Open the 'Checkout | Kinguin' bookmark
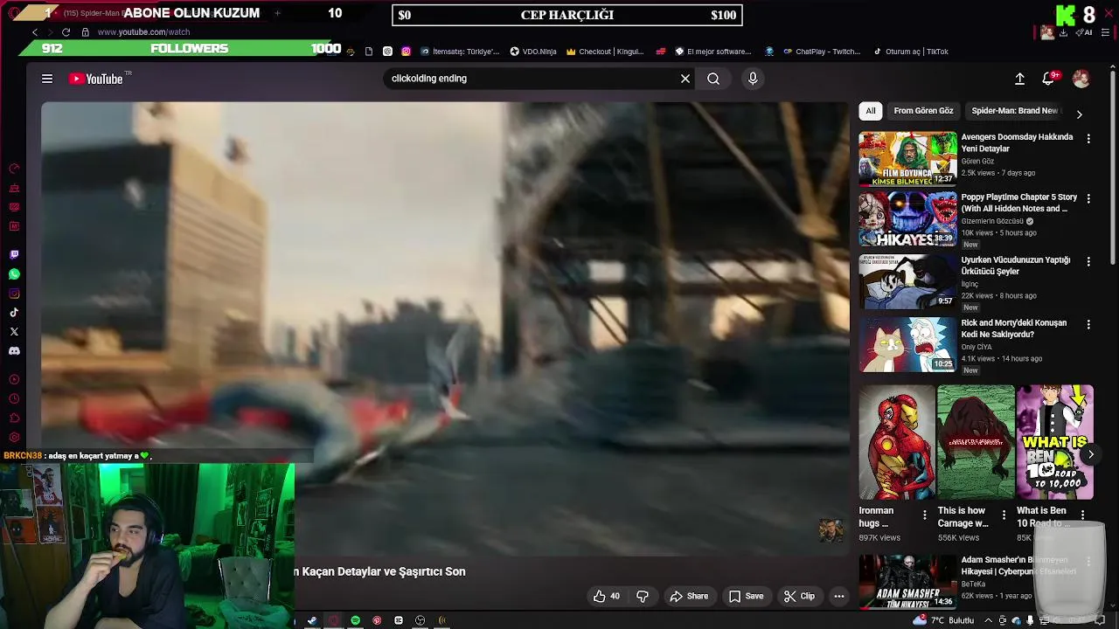The image size is (1119, 629). [605, 52]
